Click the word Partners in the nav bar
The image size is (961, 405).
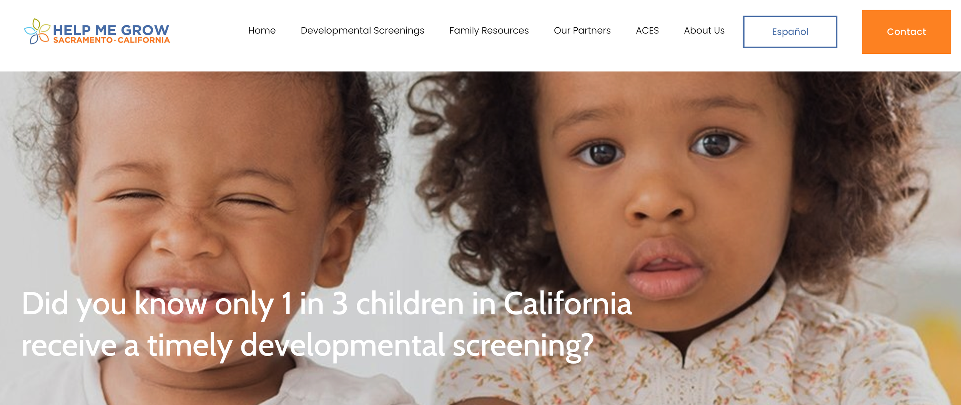592,30
